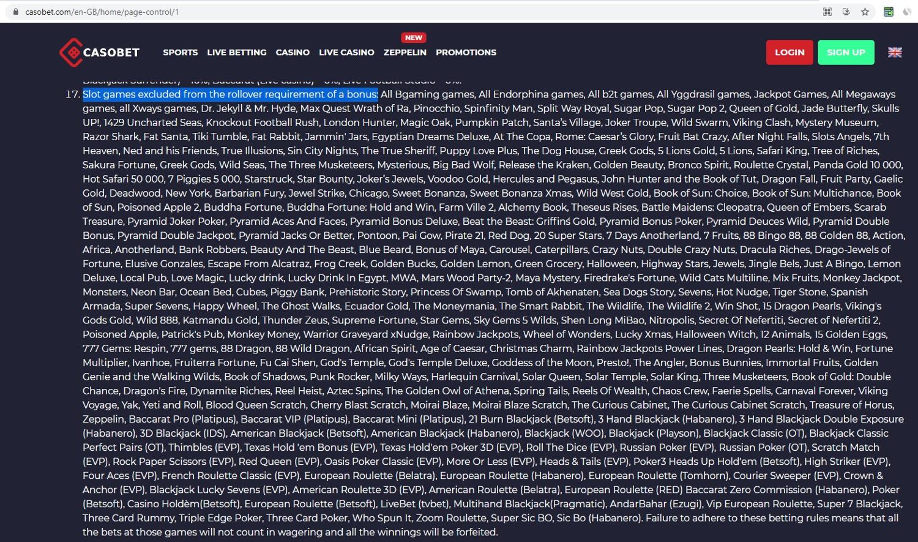This screenshot has width=918, height=542.
Task: Click the text 'Katmandu Gold'
Action: (220, 320)
